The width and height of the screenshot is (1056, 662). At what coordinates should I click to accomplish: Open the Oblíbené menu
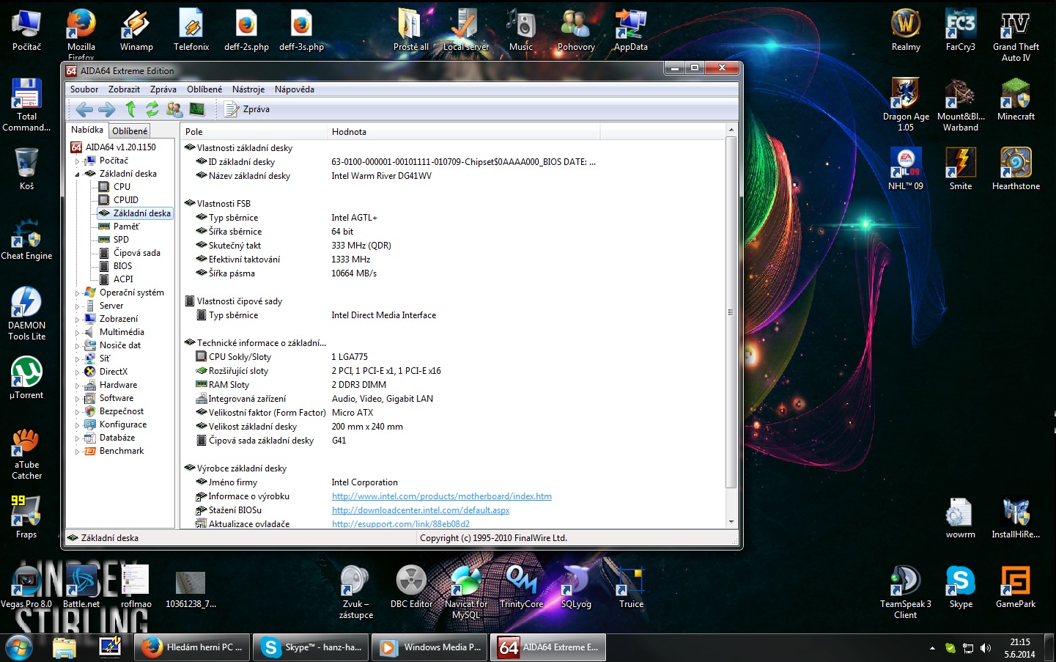[204, 89]
